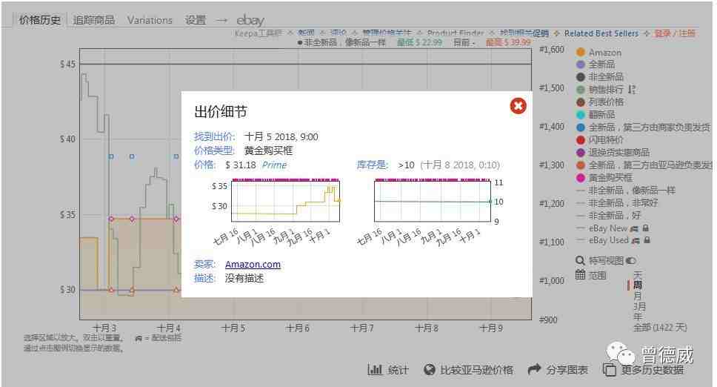717x387 pixels.
Task: Toggle the 销售排行 legend entry
Action: coord(601,90)
